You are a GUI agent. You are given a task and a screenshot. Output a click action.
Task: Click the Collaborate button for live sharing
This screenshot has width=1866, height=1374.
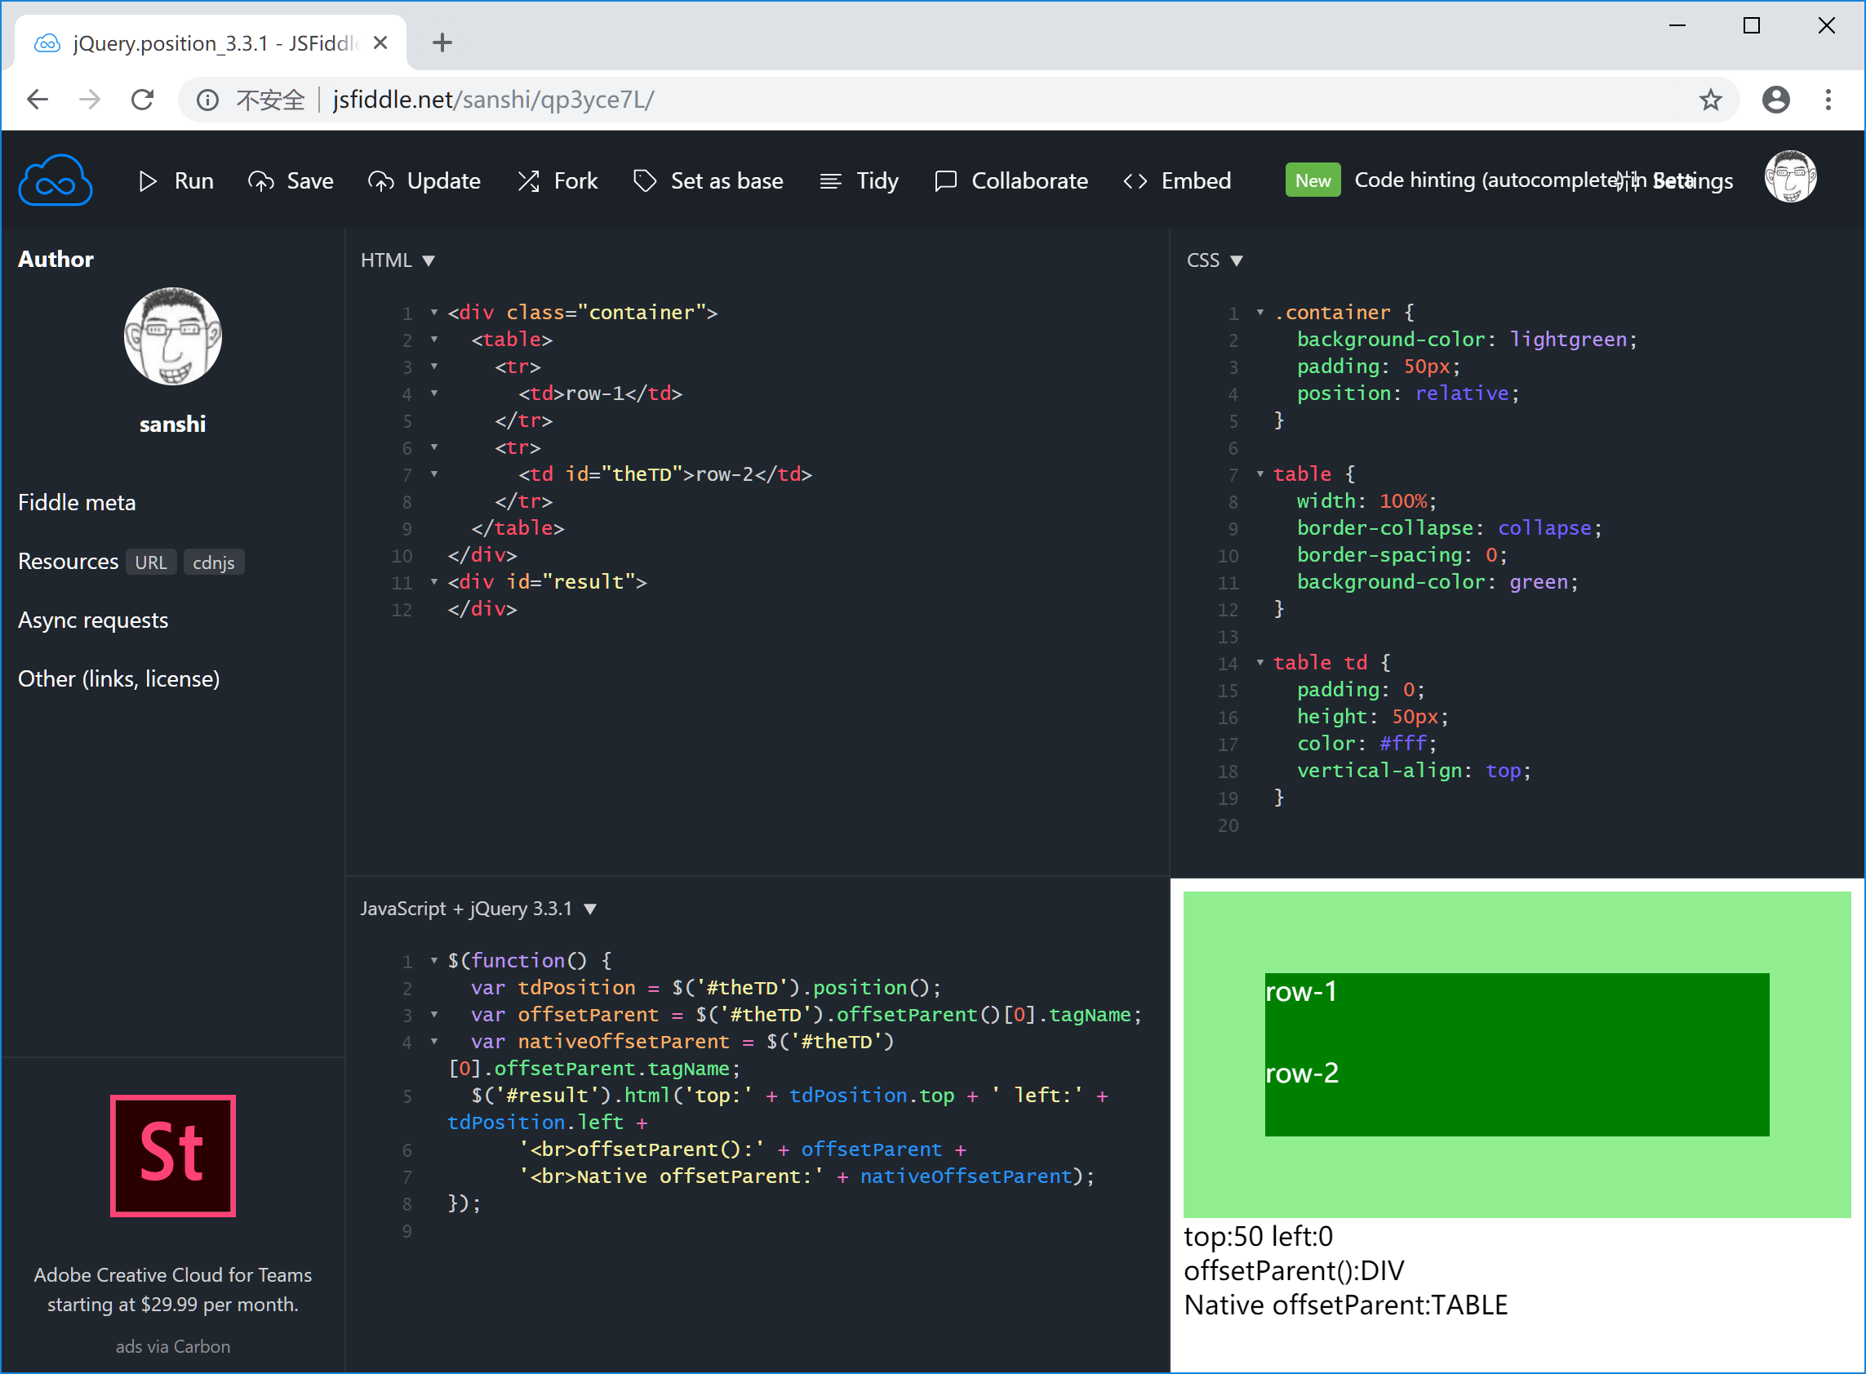point(1014,180)
